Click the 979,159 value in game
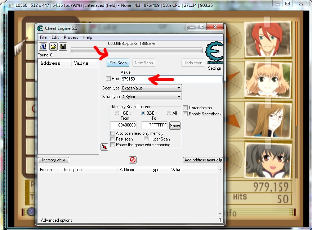Image resolution: width=312 pixels, height=230 pixels. click(271, 187)
